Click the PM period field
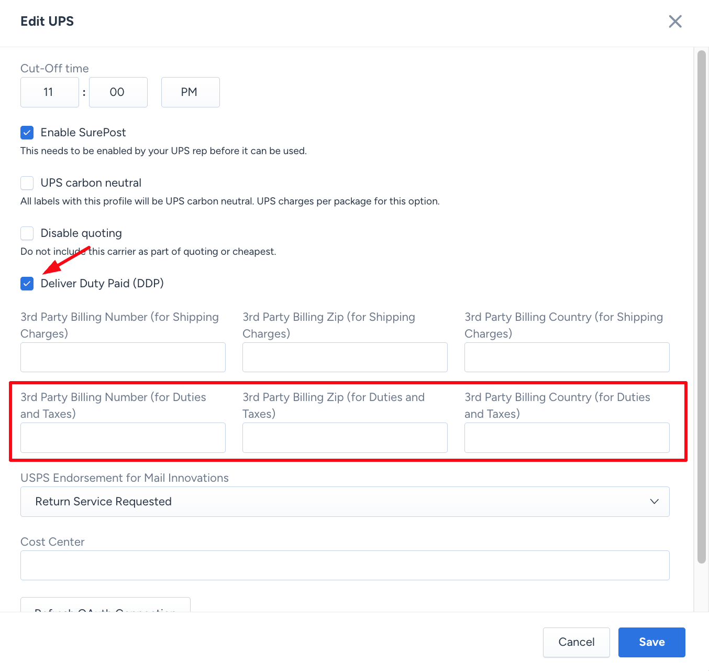 coord(190,92)
